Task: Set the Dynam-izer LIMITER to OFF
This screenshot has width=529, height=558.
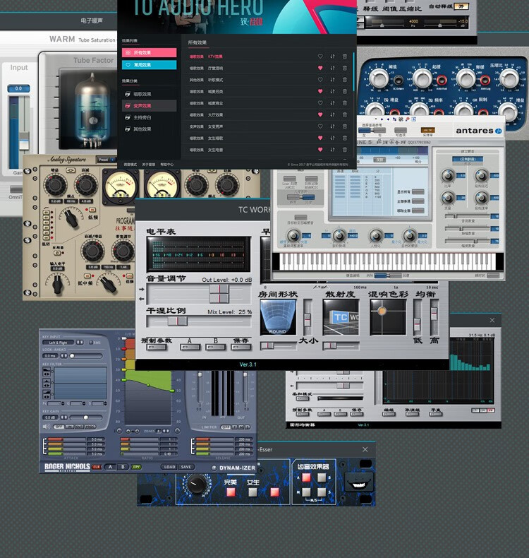Action: pyautogui.click(x=225, y=427)
